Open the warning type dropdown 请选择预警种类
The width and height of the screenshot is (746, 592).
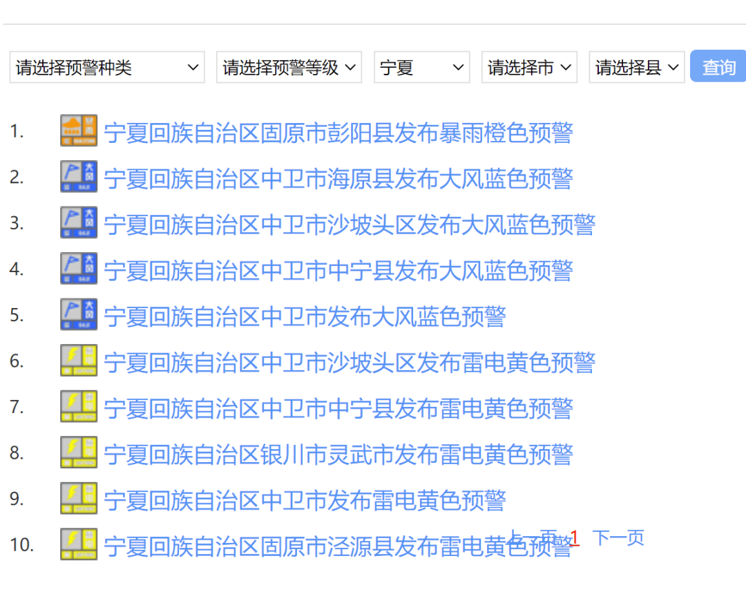107,67
